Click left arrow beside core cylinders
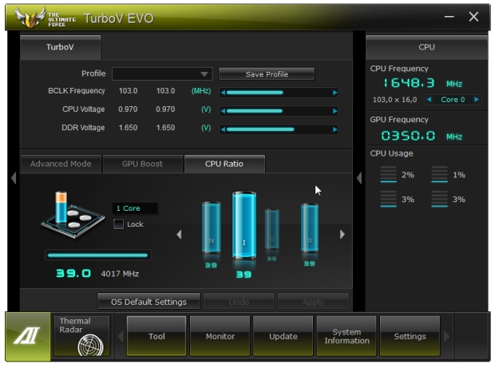 (x=179, y=235)
